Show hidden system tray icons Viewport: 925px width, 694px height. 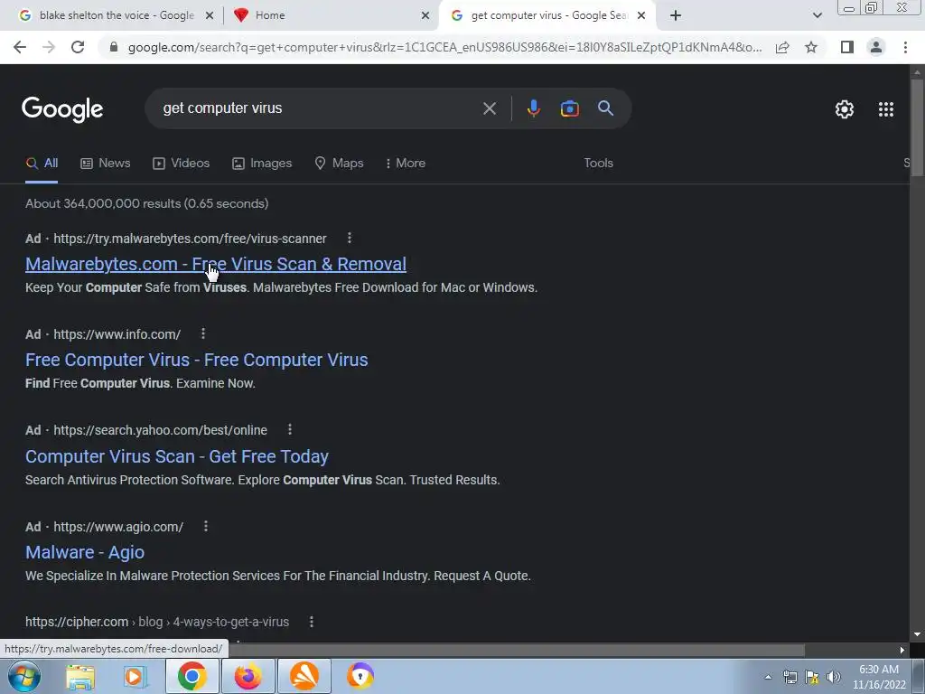(x=768, y=677)
